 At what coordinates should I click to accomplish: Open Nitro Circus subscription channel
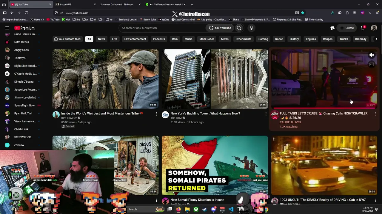(x=22, y=42)
